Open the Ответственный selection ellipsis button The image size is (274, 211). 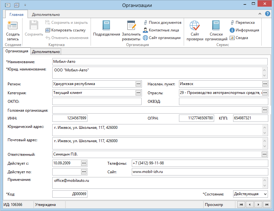(x=264, y=154)
